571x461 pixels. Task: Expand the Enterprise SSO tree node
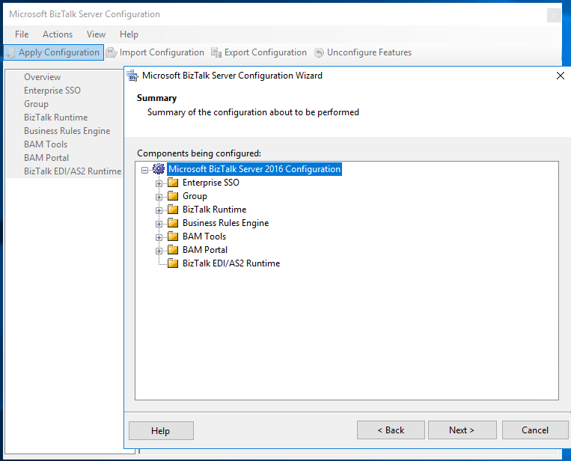[159, 183]
